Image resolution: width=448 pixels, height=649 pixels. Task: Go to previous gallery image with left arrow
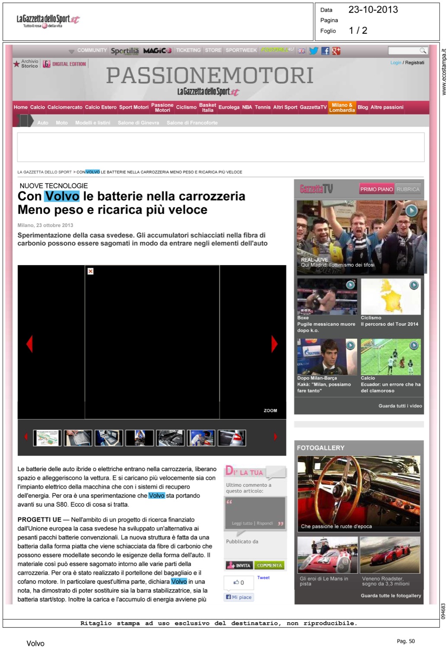tap(29, 344)
